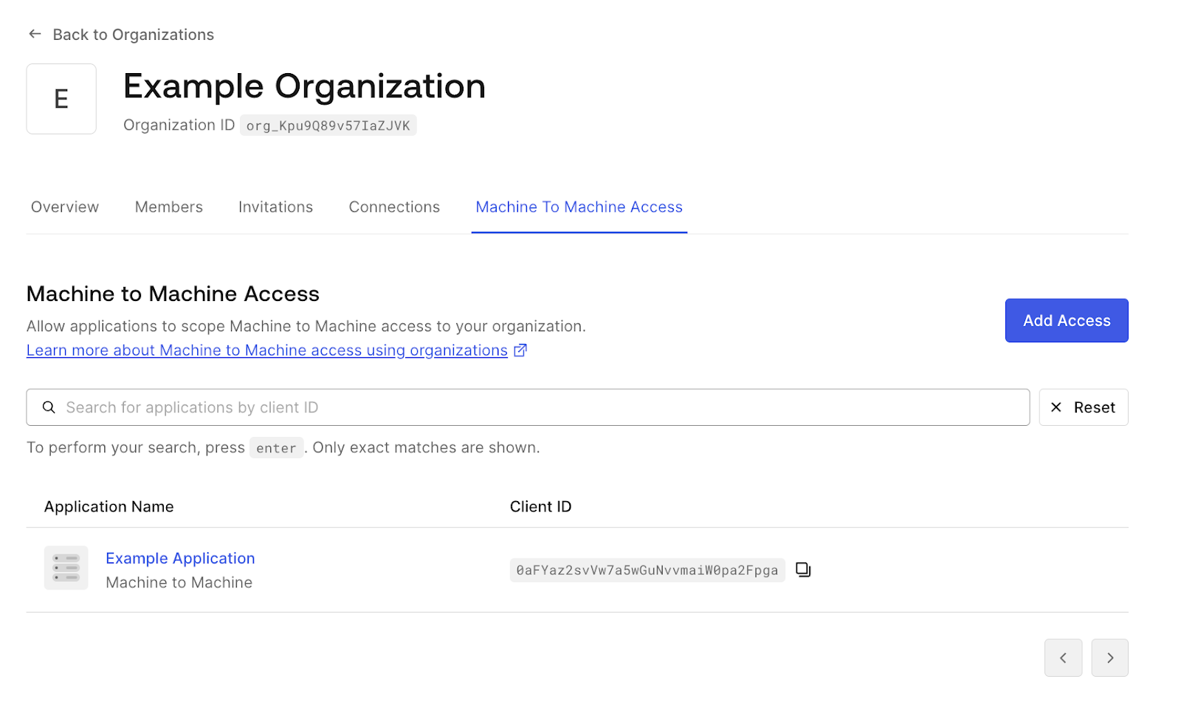This screenshot has width=1181, height=707.
Task: Click the Reset button
Action: click(x=1084, y=407)
